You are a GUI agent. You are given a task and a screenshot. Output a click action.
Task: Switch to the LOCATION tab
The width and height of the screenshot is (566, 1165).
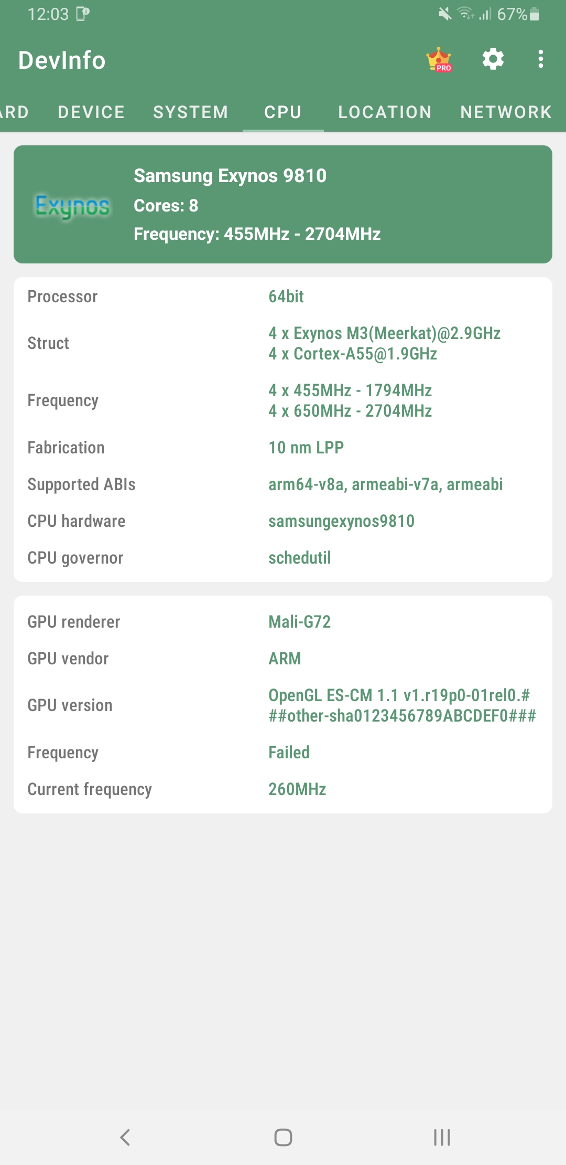click(385, 112)
